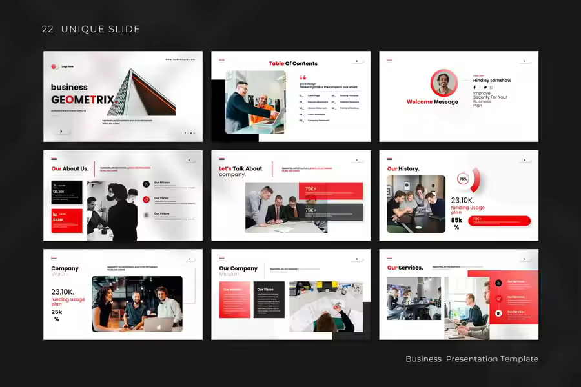Open the Table Of Contents slide thumbnail
581x387 pixels.
pos(290,96)
